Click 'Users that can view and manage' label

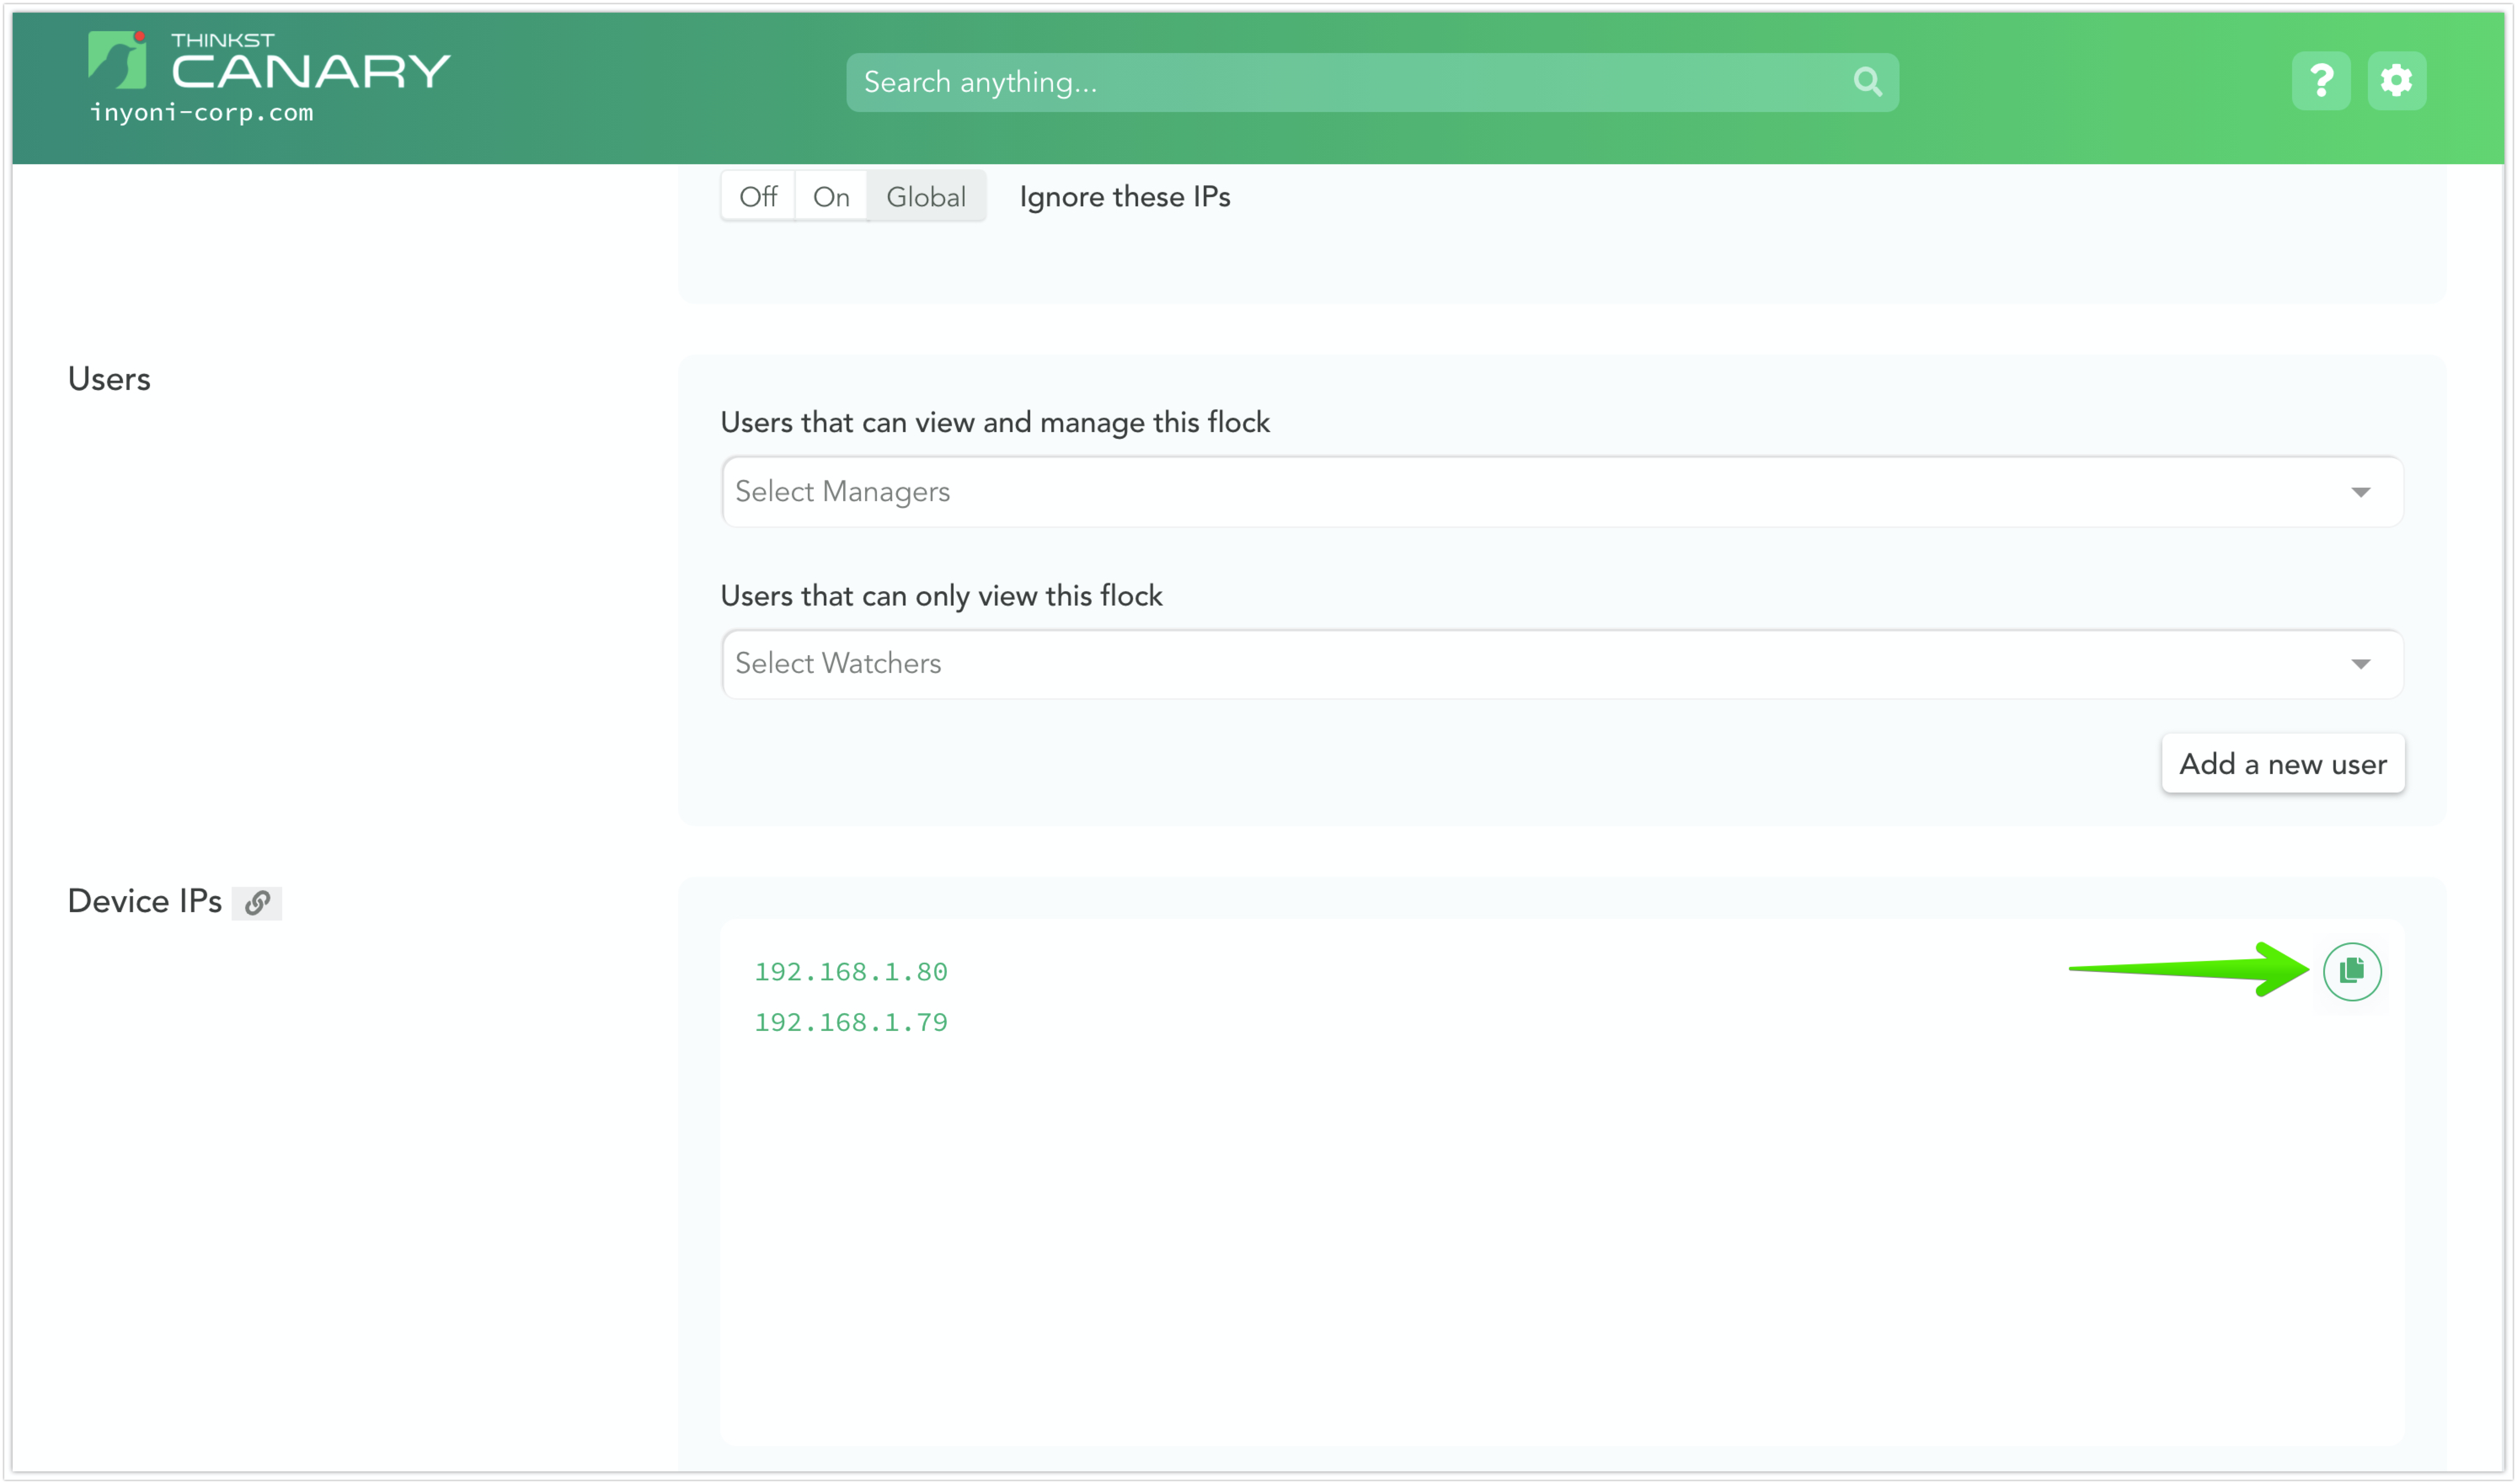(995, 422)
